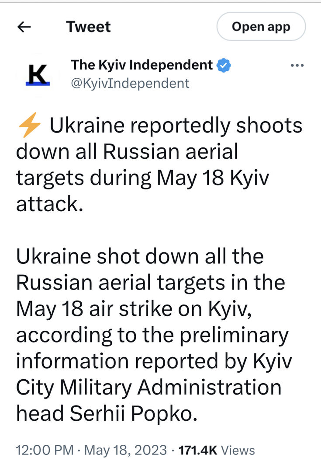Click 'City Military Administration' text
321x472 pixels.
tap(149, 387)
